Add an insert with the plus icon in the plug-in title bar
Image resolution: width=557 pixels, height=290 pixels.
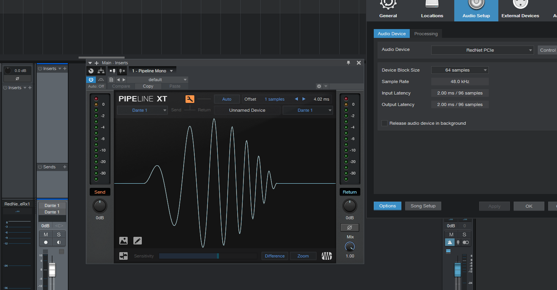pos(97,63)
